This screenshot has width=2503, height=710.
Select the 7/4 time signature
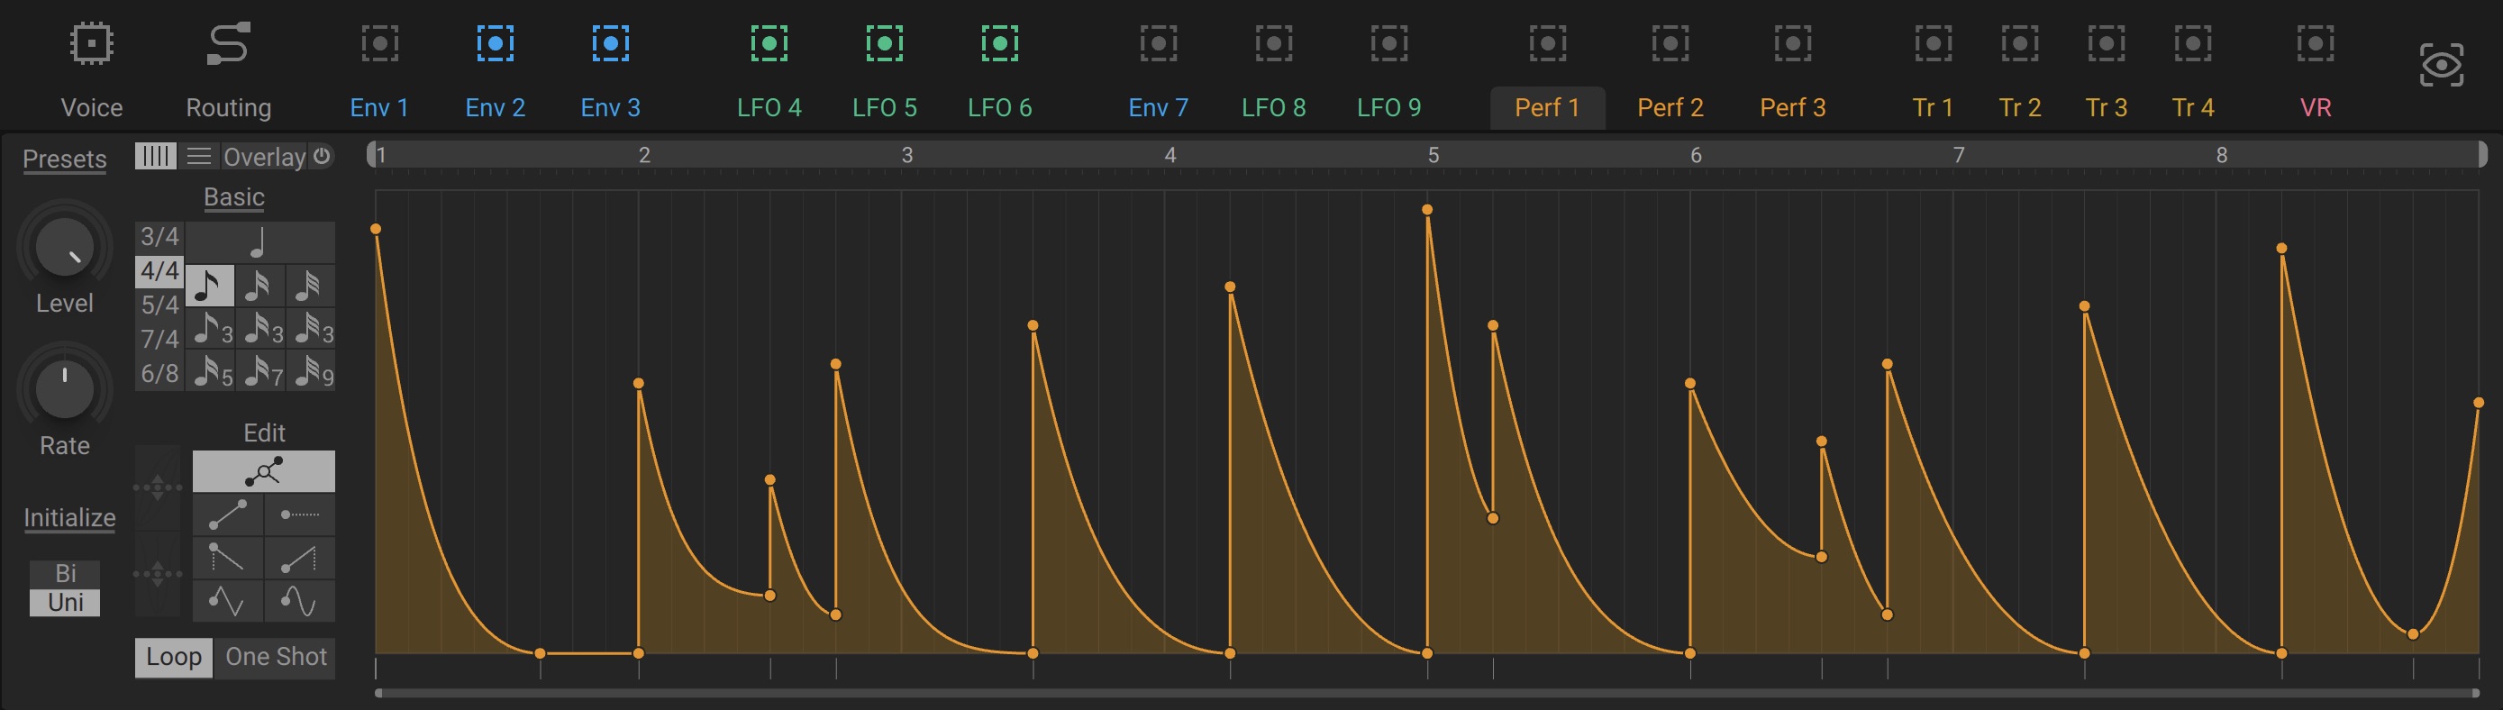[x=159, y=339]
